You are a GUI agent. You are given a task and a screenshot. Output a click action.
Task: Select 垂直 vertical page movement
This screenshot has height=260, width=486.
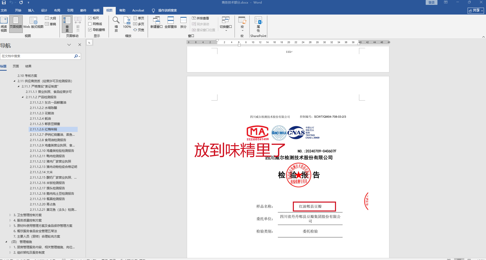pos(67,24)
